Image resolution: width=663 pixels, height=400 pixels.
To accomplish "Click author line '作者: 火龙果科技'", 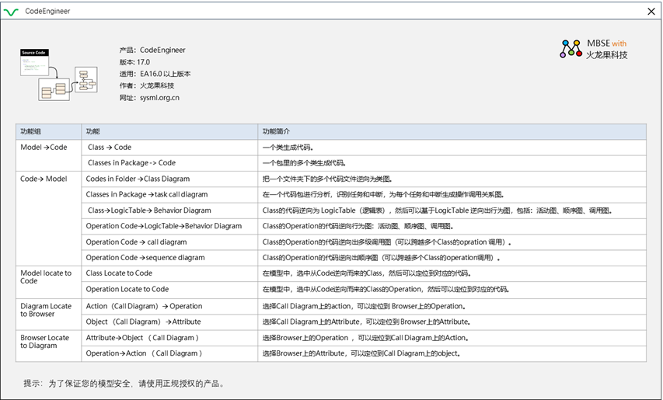I will click(147, 85).
